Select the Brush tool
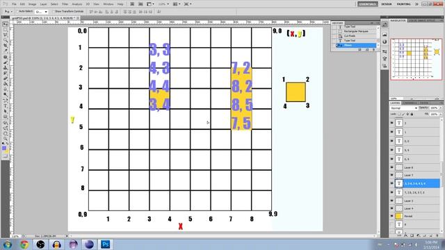 pyautogui.click(x=5, y=62)
